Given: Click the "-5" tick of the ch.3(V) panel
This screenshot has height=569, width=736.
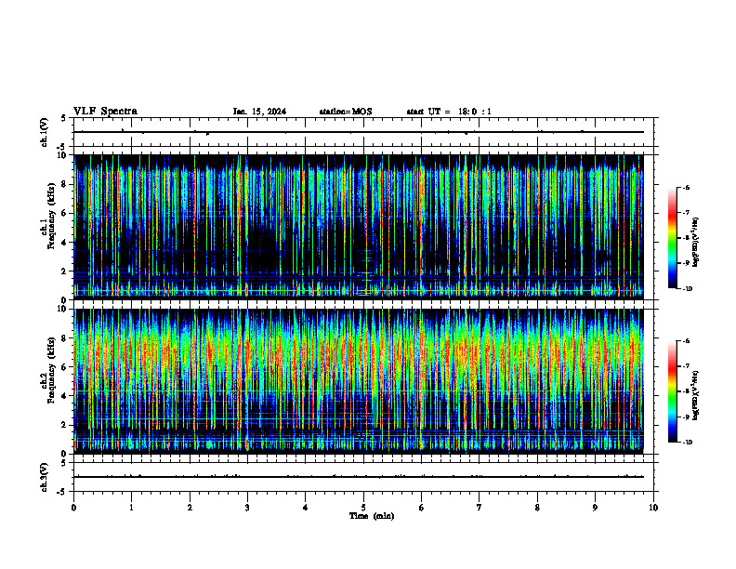Looking at the screenshot, I should 61,492.
